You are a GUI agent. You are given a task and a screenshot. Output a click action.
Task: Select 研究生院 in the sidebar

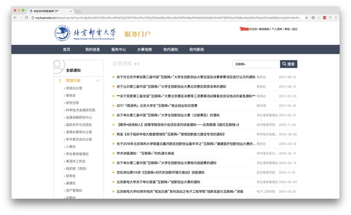click(x=72, y=103)
